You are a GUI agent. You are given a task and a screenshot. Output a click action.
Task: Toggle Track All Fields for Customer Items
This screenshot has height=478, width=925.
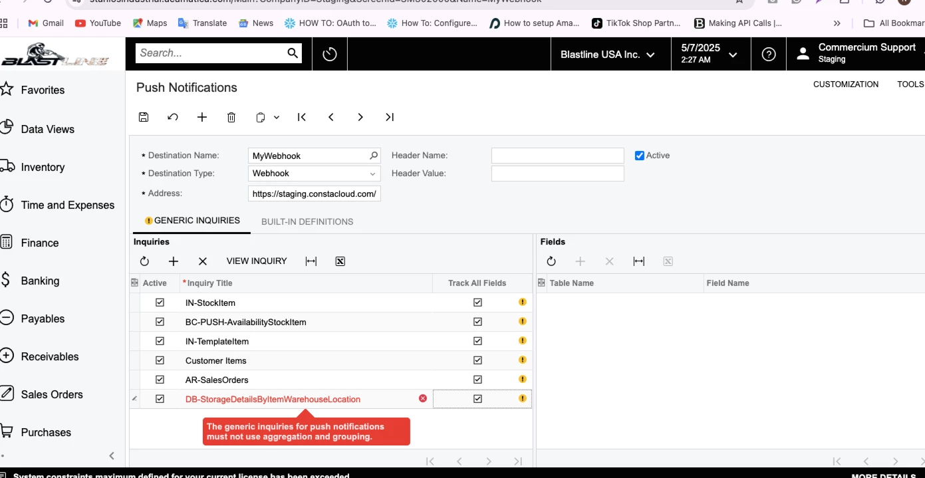click(x=477, y=360)
